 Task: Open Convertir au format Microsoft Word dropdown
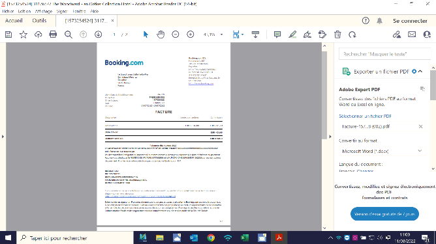point(382,151)
